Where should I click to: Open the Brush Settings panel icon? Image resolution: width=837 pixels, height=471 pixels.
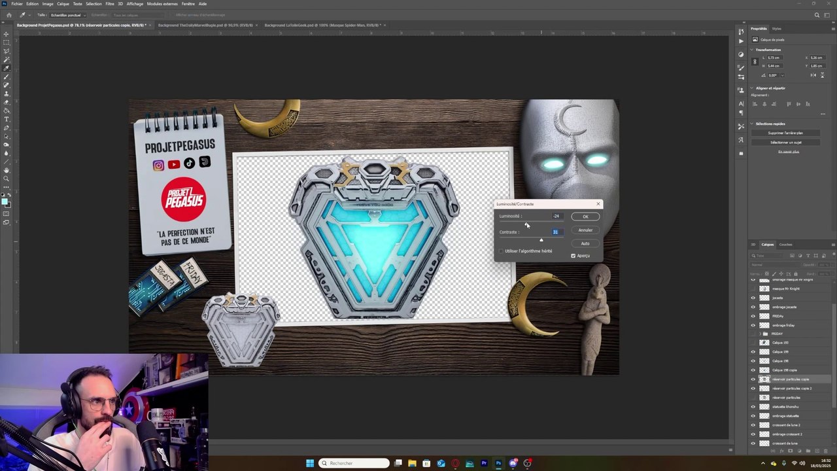741,67
